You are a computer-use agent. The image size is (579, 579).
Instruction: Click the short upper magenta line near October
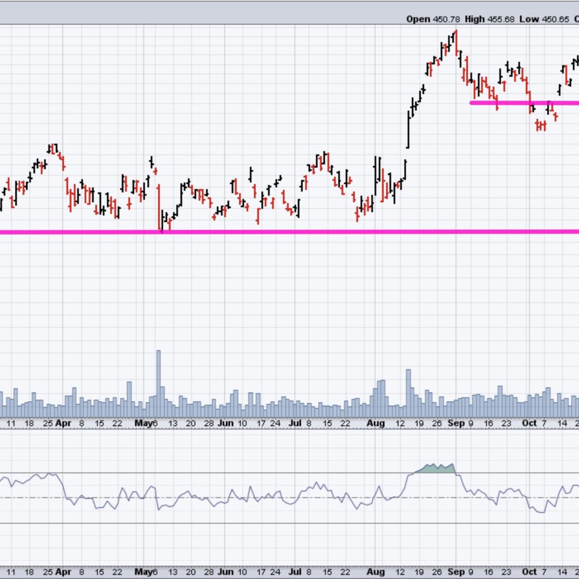pos(525,103)
